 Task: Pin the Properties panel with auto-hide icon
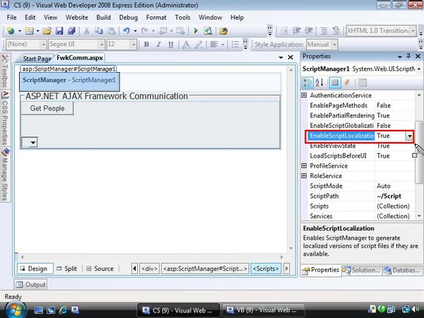coord(408,57)
